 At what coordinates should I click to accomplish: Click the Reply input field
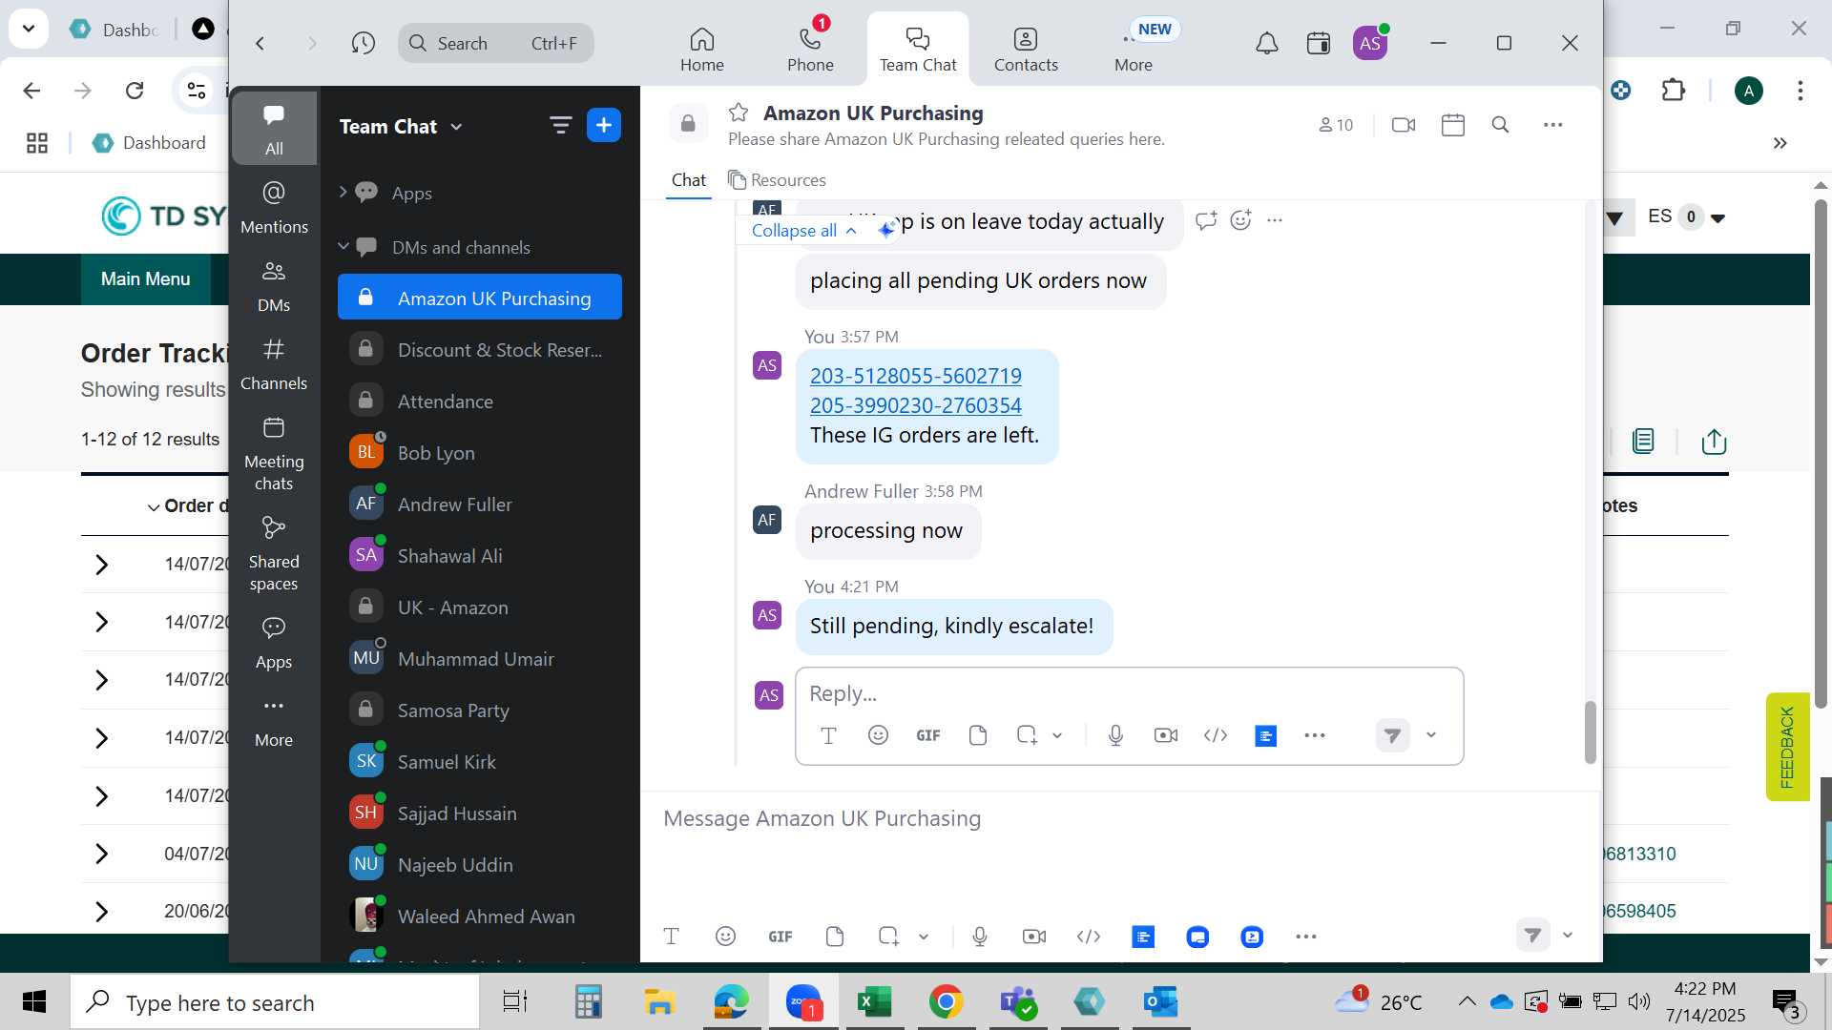click(x=1129, y=693)
